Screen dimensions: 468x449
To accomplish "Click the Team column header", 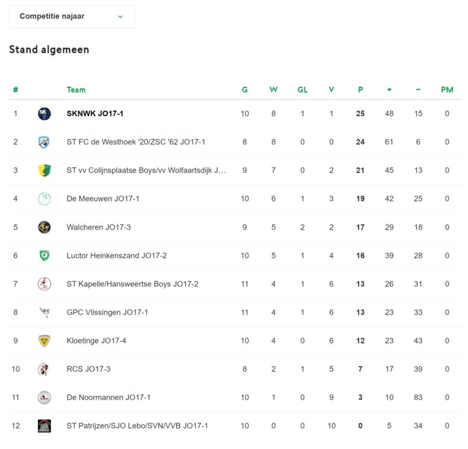I will 76,90.
